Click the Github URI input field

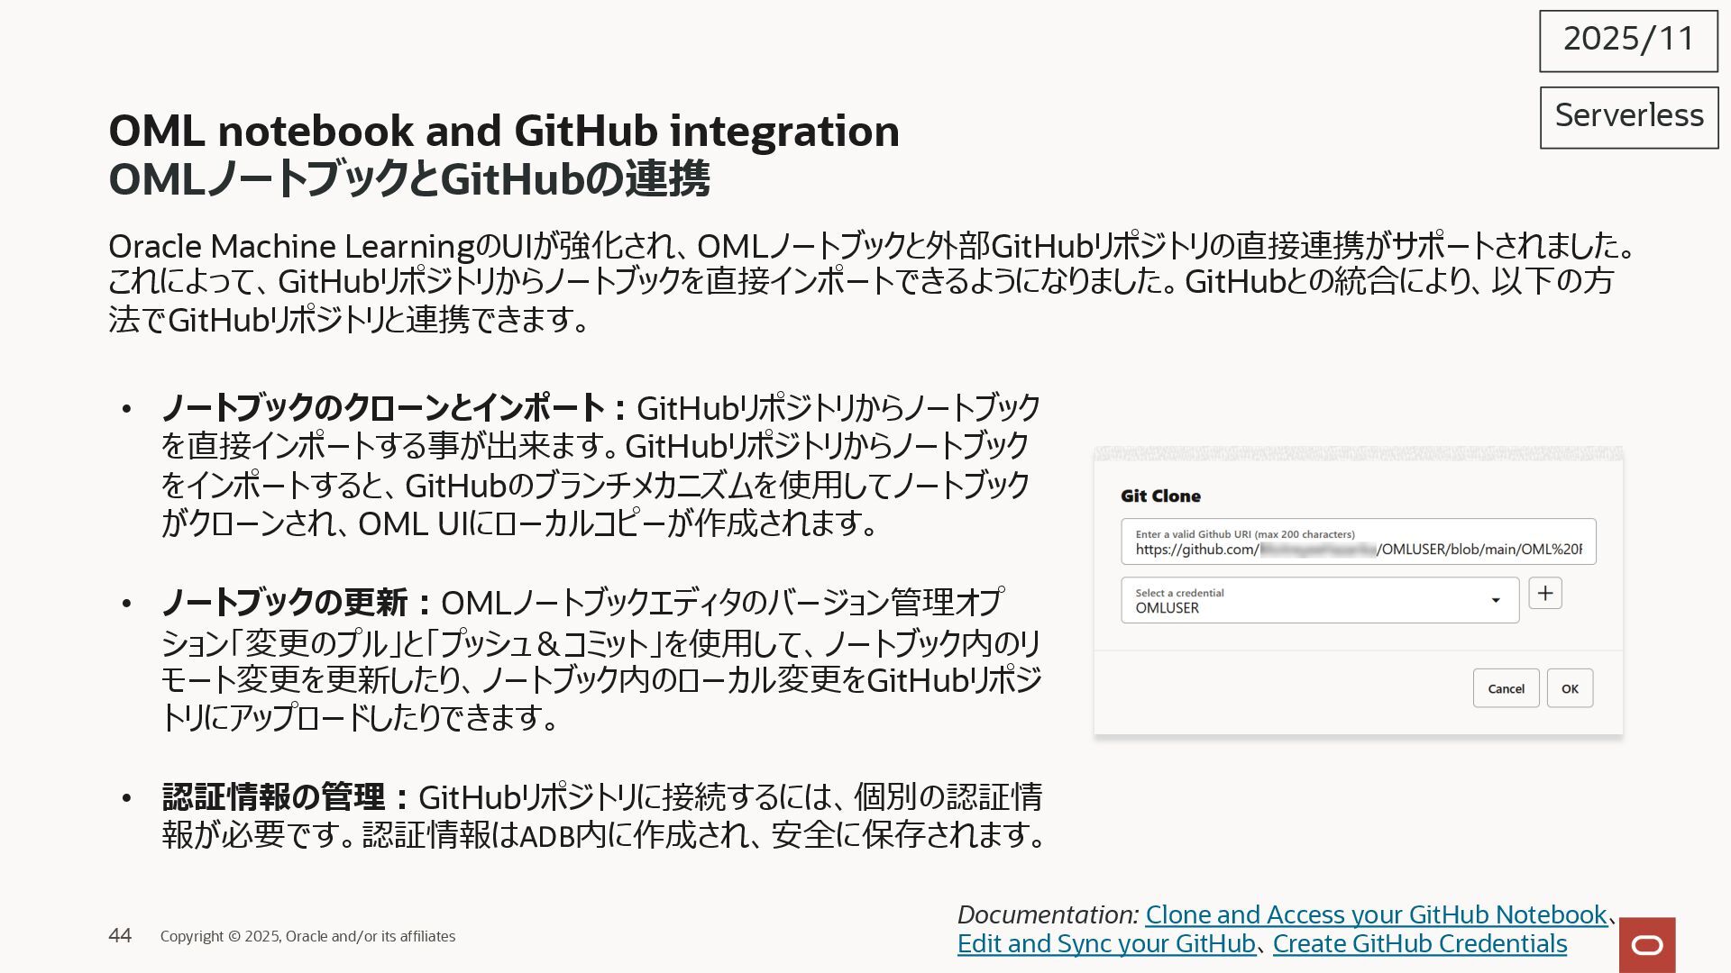(x=1358, y=542)
